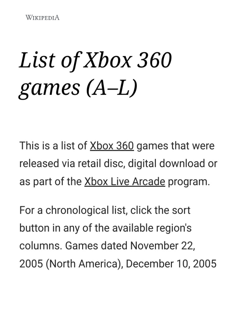Open the Xbox Live Arcade link

[125, 182]
